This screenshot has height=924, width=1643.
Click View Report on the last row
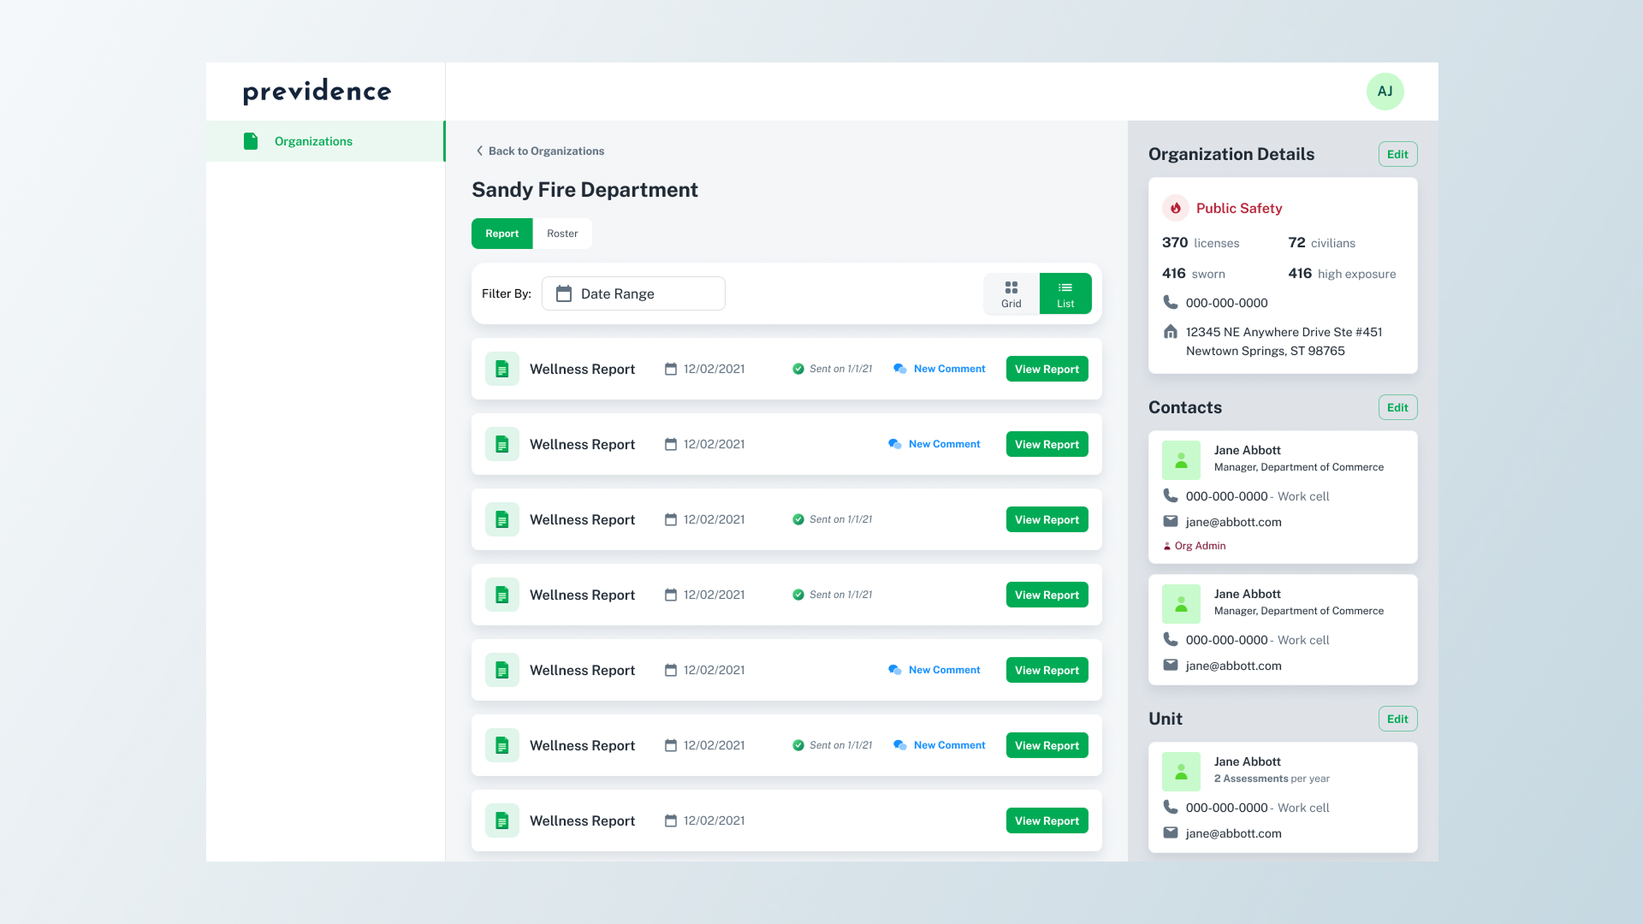[1047, 820]
